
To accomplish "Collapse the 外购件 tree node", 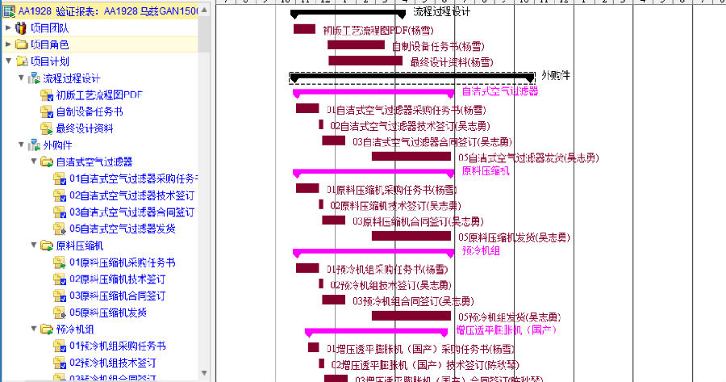I will pyautogui.click(x=21, y=145).
